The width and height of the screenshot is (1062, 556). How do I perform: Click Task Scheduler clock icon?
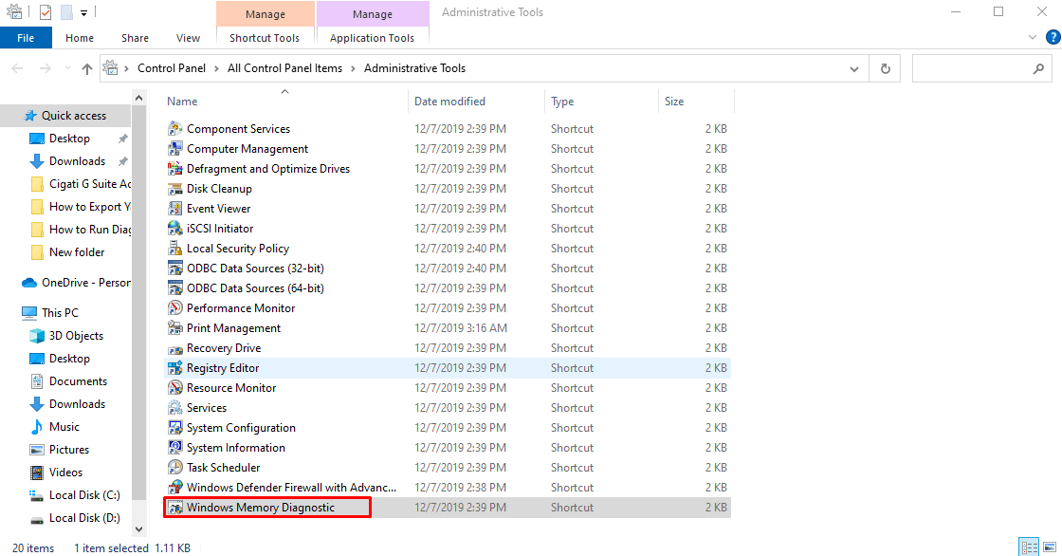(x=174, y=468)
